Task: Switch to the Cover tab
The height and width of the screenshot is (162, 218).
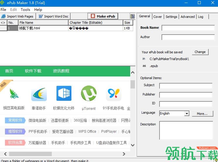Action: 157,17
